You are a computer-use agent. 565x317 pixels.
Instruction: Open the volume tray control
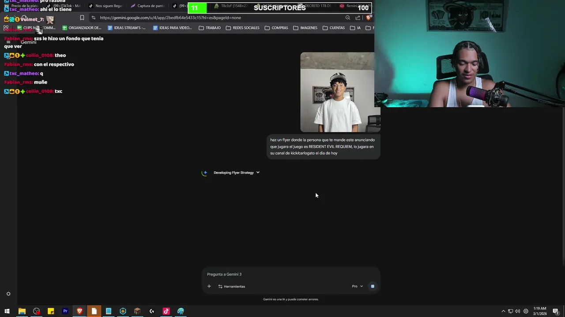click(517, 311)
